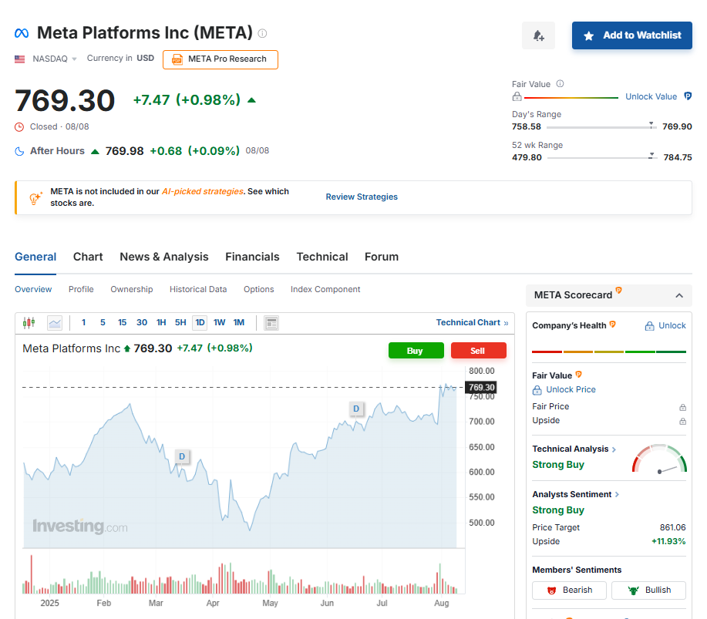Image resolution: width=707 pixels, height=619 pixels.
Task: Set chart interval to 5 minutes
Action: tap(103, 323)
